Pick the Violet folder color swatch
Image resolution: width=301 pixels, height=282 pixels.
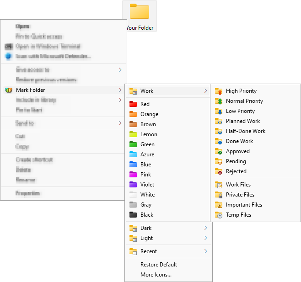click(x=133, y=185)
